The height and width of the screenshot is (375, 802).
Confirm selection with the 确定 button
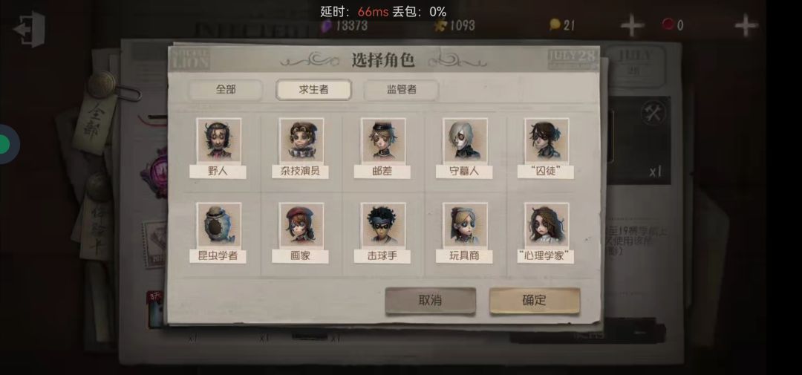pos(535,300)
